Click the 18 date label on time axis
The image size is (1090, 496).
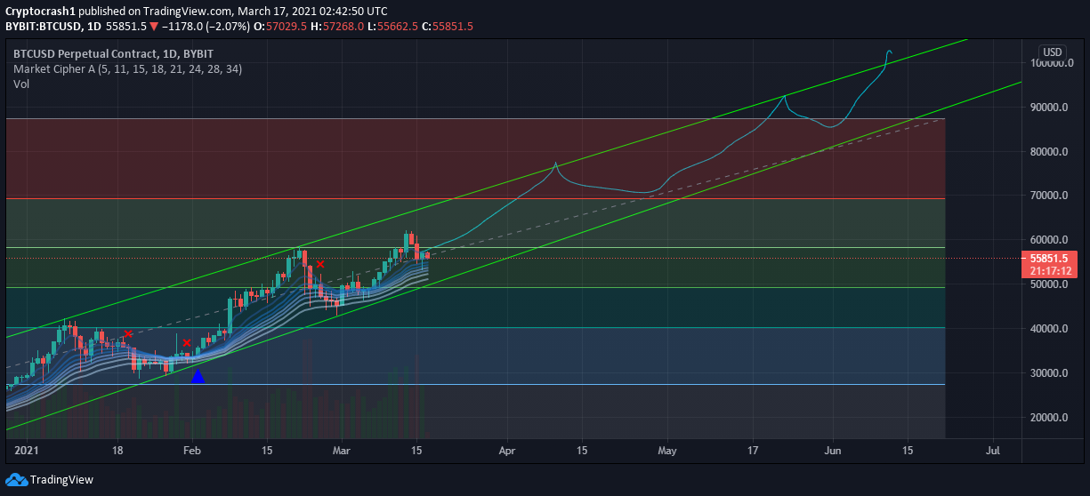click(117, 451)
